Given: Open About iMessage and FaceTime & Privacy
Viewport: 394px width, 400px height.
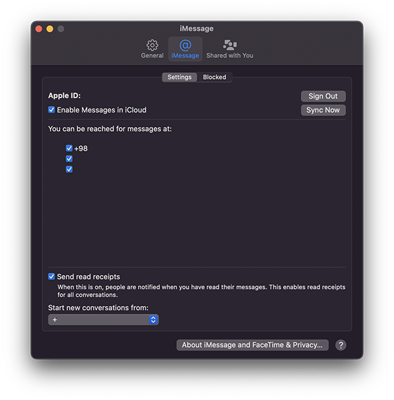Looking at the screenshot, I should point(252,345).
